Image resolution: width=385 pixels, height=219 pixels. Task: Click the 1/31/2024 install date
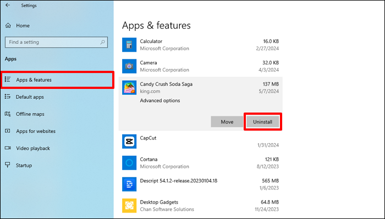268,145
